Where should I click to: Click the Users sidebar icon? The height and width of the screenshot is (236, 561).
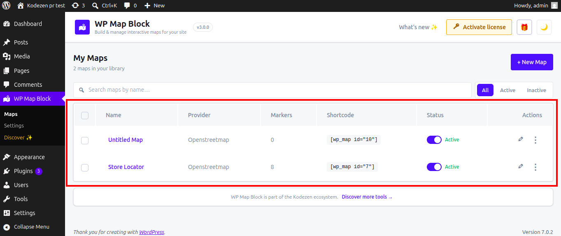click(7, 185)
